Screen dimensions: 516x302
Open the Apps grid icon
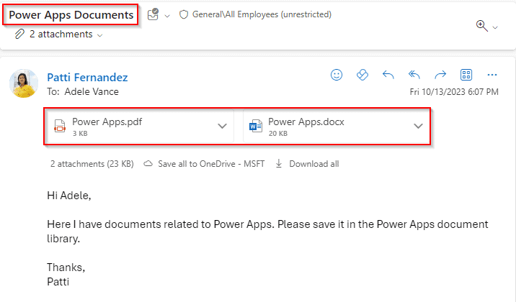pos(466,75)
